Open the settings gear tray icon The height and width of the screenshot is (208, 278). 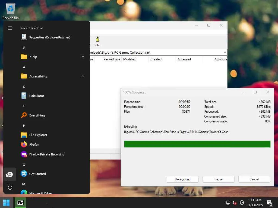point(242,203)
